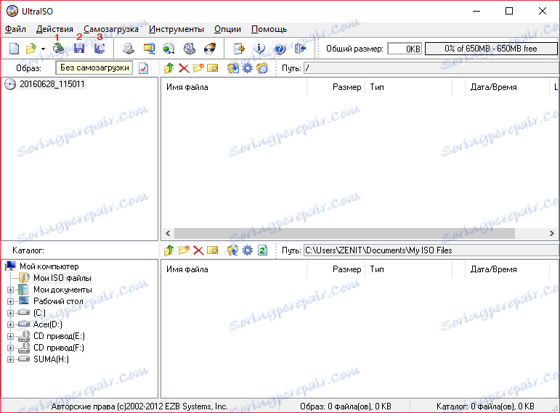Click the image Путь field showing /

[431, 68]
